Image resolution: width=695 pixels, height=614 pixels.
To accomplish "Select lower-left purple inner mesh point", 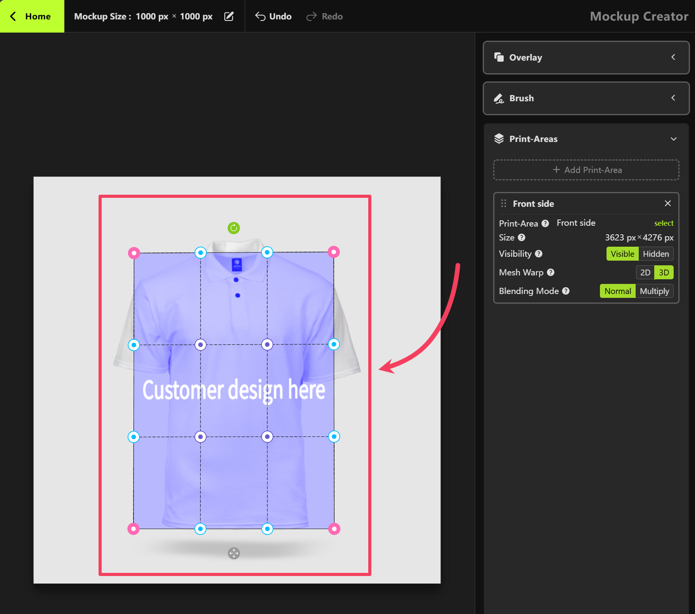I will click(x=200, y=437).
